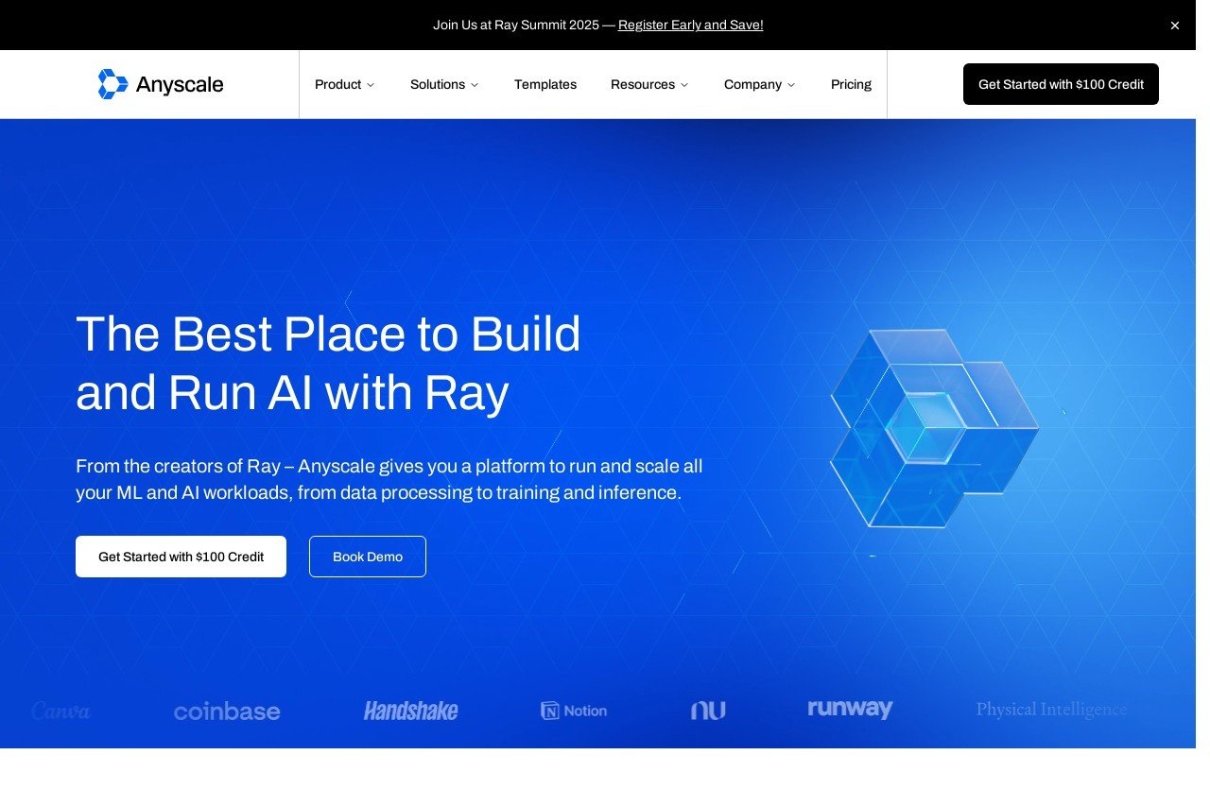This screenshot has width=1210, height=806.
Task: Open the Company navigation menu
Action: 760,84
